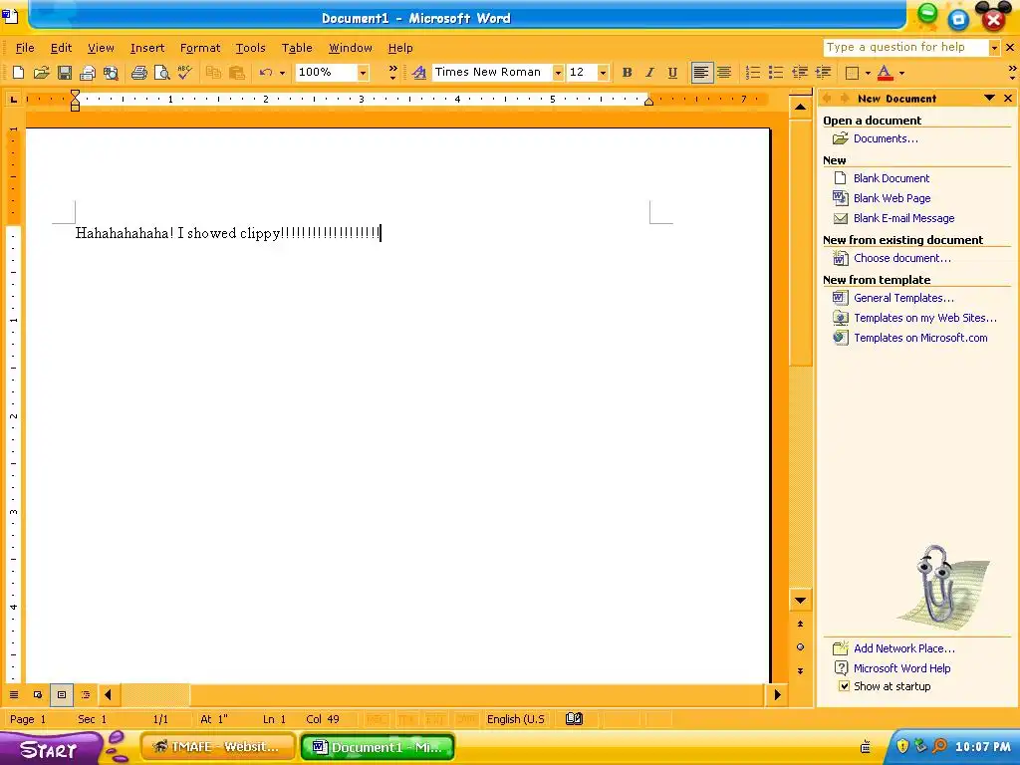Click the Type a question for help box
Viewport: 1020px width, 765px height.
coord(905,48)
